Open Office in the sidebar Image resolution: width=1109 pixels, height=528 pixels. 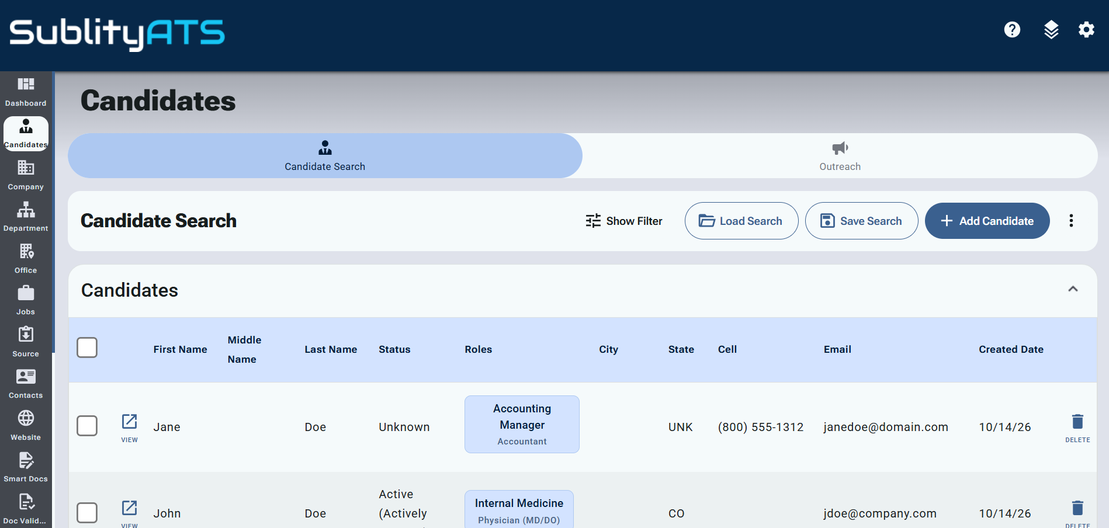[26, 259]
